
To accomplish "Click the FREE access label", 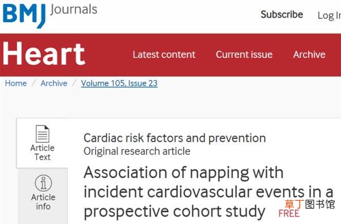I will [289, 214].
